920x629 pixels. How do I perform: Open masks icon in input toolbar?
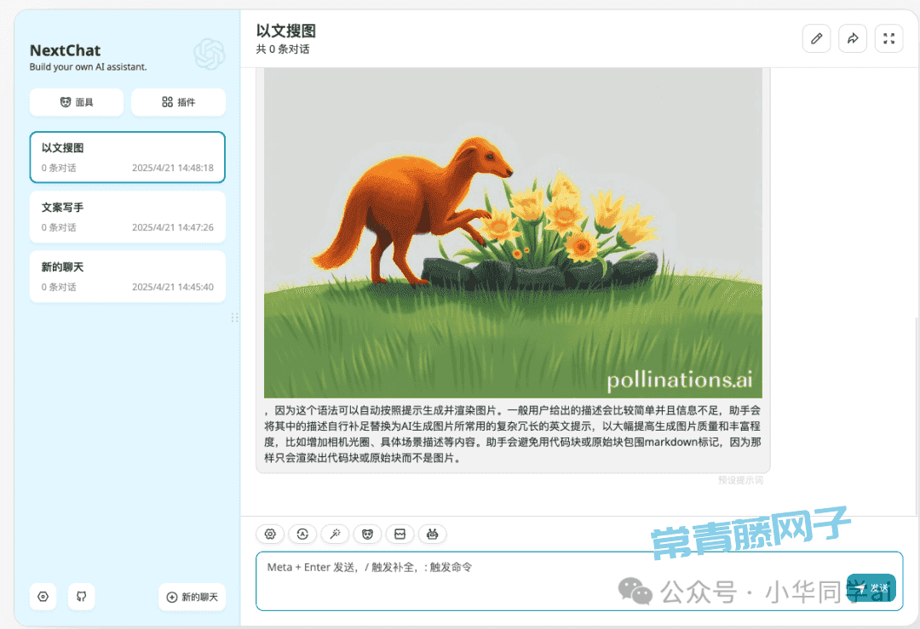[x=367, y=534]
